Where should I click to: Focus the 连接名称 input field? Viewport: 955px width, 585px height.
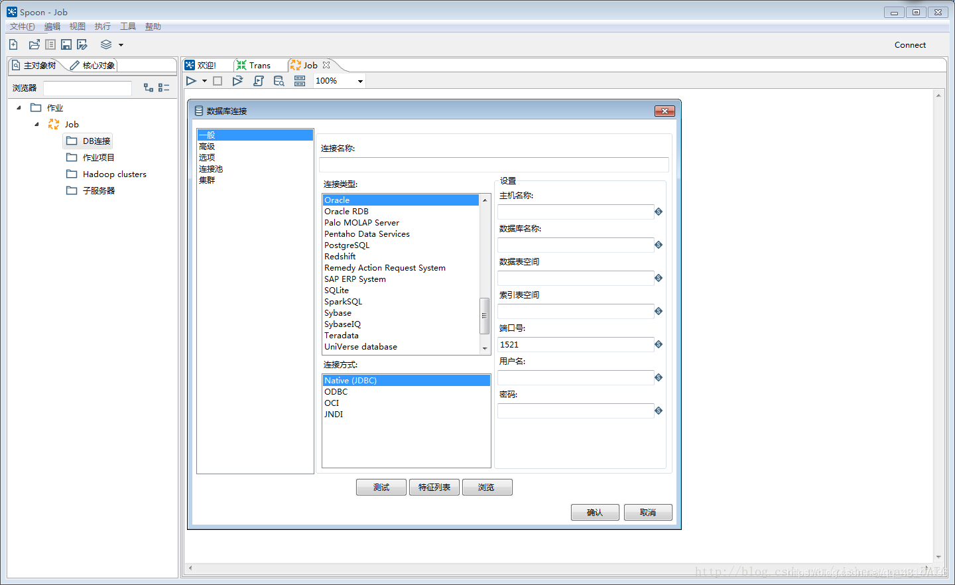click(x=494, y=165)
